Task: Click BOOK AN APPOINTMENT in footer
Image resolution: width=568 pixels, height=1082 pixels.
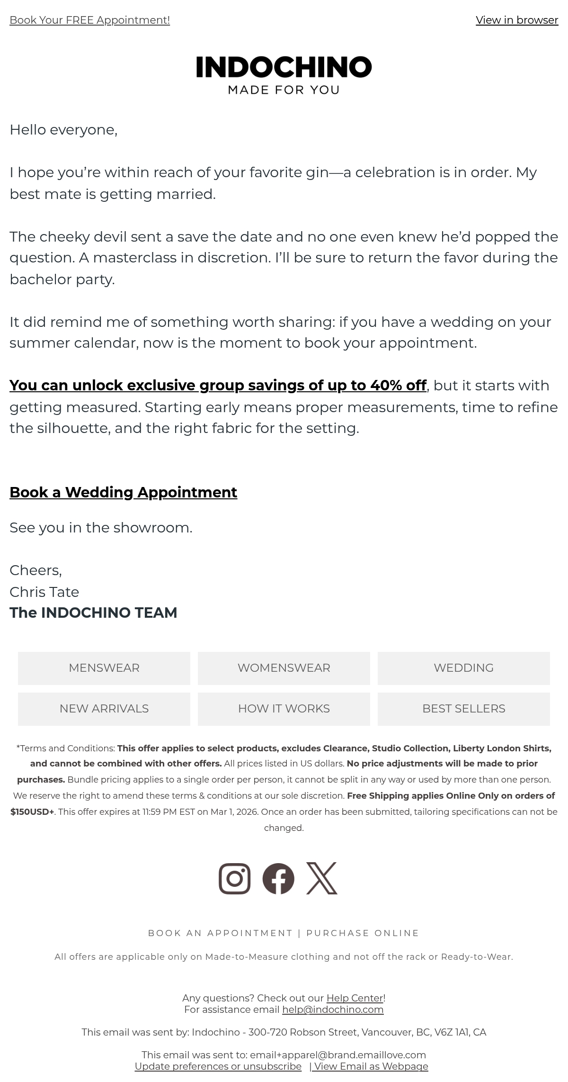Action: tap(220, 933)
